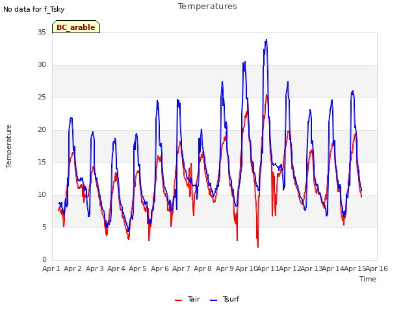Click the y-axis value 20

click(42, 130)
